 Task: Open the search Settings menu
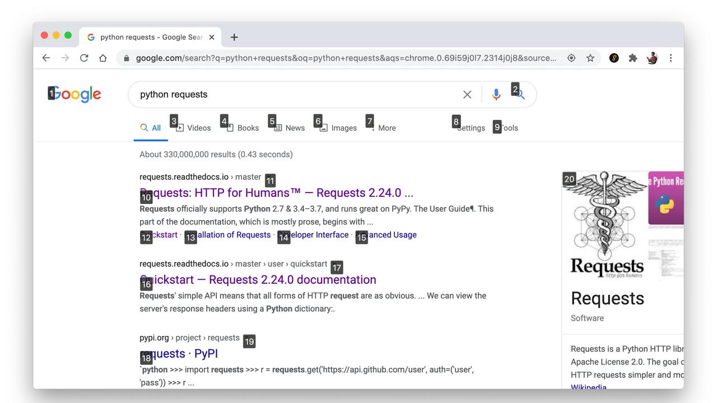[471, 128]
